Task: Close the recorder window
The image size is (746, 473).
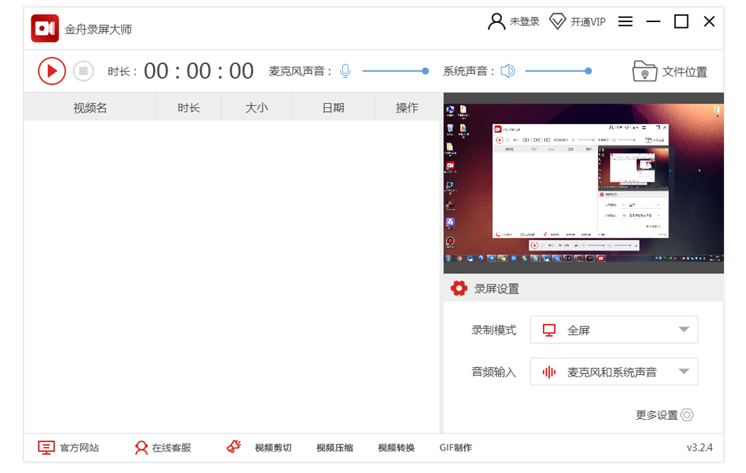Action: click(709, 22)
